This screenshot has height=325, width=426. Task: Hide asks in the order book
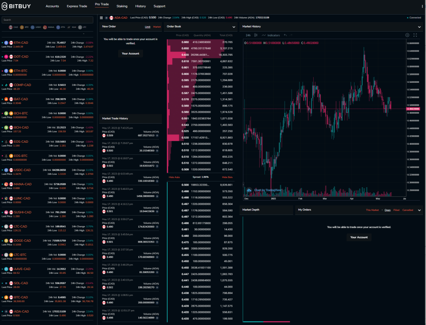174,177
